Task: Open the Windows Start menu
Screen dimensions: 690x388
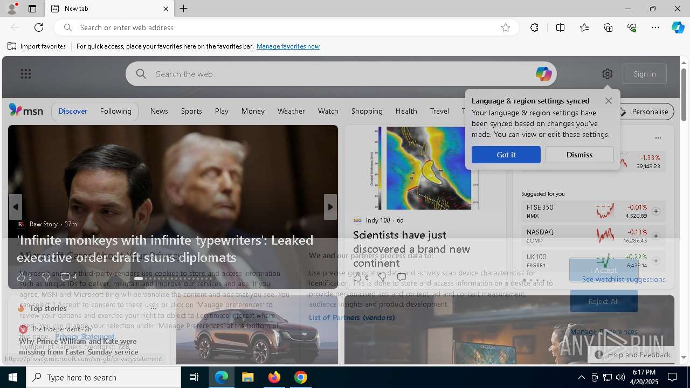Action: [13, 377]
